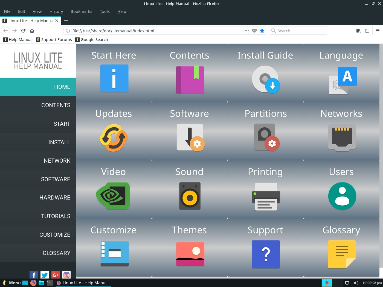
Task: Open the Bookmarks menu
Action: pyautogui.click(x=81, y=11)
